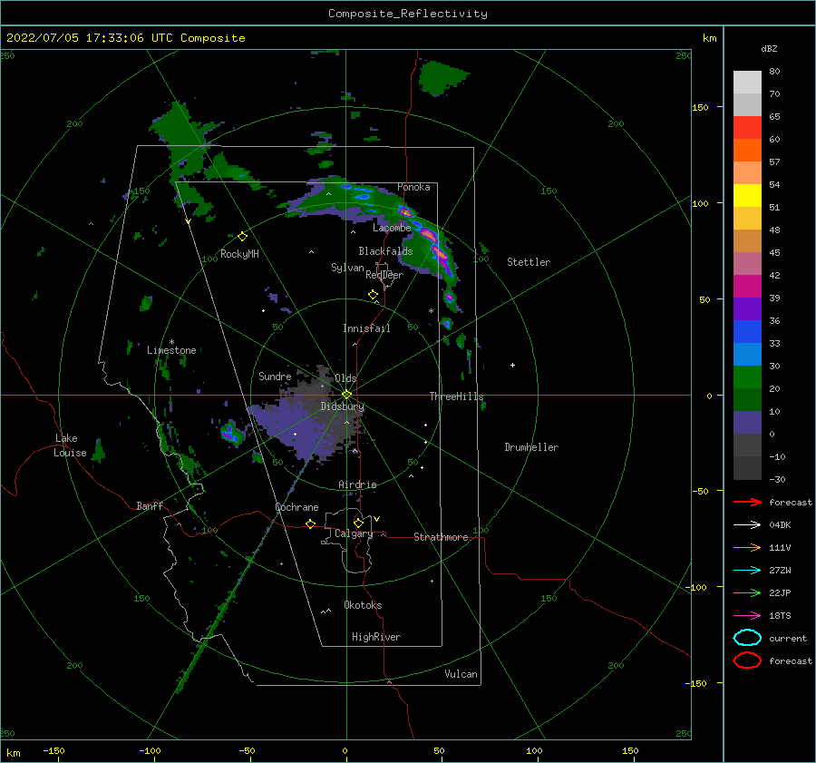Pick the yellow 54 dBZ color swatch

pos(747,196)
